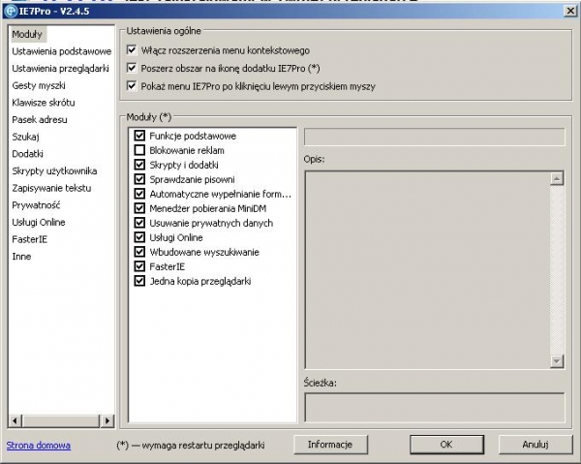Screen dimensions: 581x464
Task: Toggle Włącz rozszerzenia menu kontekstowego checkbox
Action: tap(132, 50)
